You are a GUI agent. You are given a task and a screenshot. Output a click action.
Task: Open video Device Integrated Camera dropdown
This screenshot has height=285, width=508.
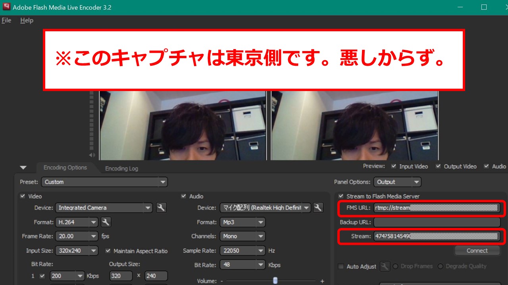104,207
